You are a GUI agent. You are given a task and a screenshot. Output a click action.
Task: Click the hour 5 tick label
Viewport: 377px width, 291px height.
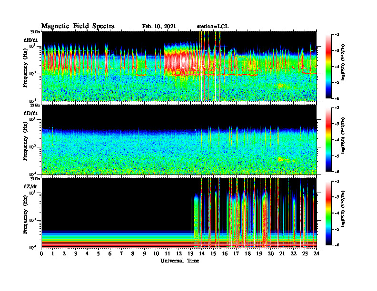click(x=99, y=253)
